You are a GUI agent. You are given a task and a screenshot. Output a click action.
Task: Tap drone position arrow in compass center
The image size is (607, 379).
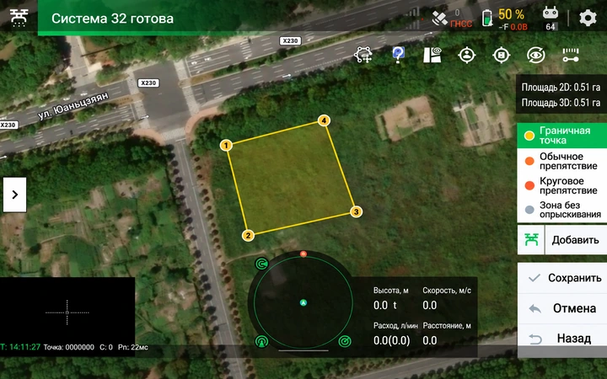303,303
